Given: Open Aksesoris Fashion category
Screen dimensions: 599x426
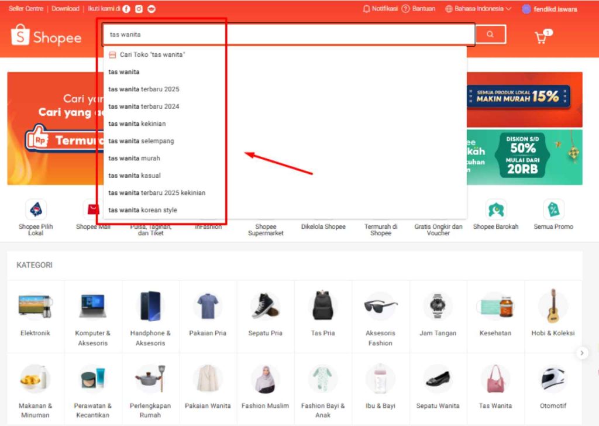Looking at the screenshot, I should [380, 315].
